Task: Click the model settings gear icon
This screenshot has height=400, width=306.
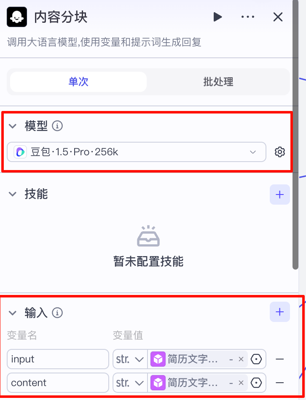Action: tap(280, 152)
